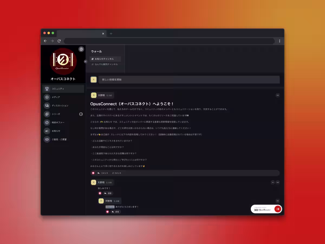Click the OpusBooster circular logo
This screenshot has height=244, width=325.
(63, 62)
